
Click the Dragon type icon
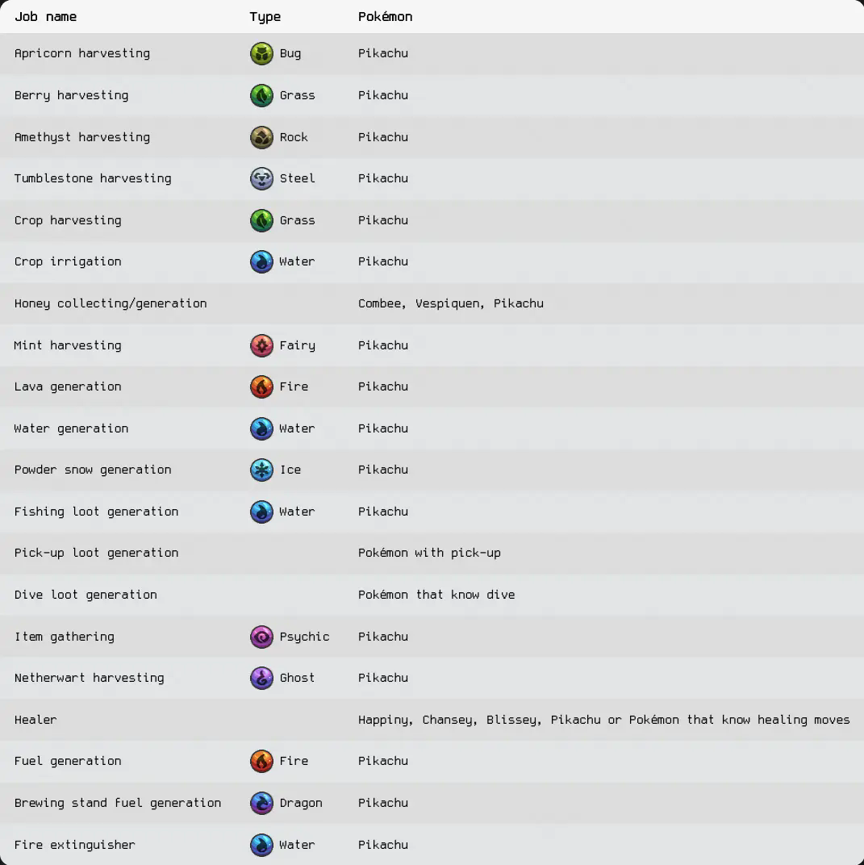tap(261, 803)
